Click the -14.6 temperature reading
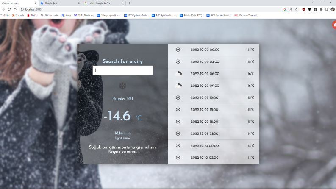The height and width of the screenshot is (189, 336). click(117, 116)
